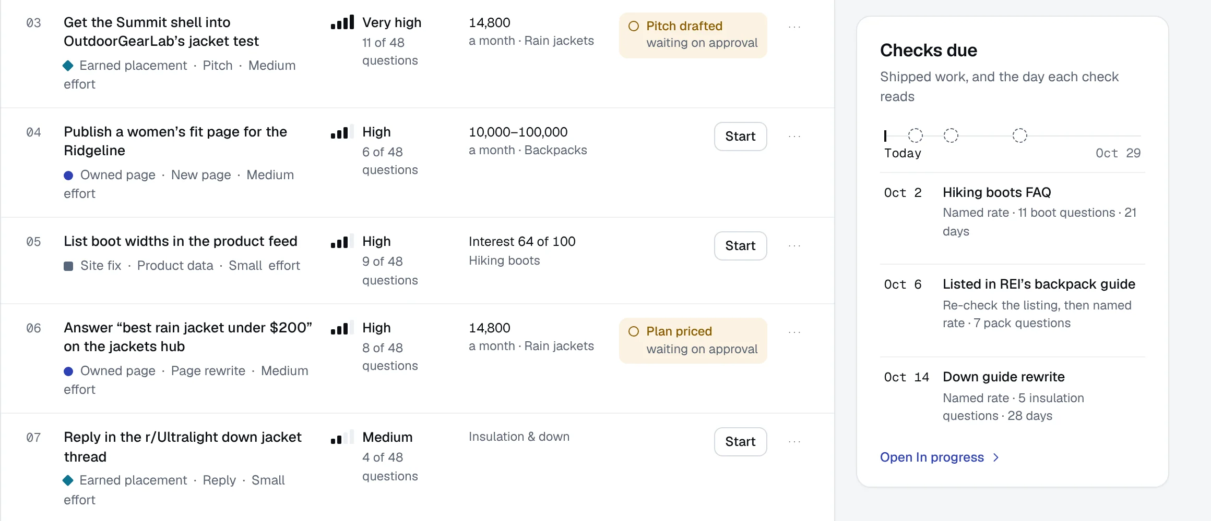
Task: Open more options for women's fit page row
Action: point(794,136)
